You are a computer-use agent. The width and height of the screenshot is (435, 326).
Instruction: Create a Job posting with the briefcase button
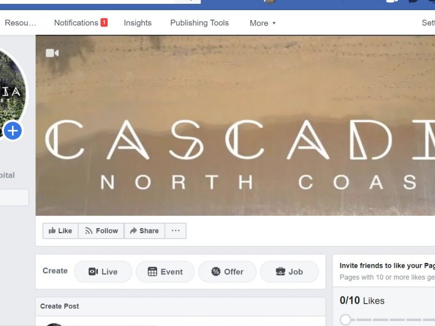289,272
